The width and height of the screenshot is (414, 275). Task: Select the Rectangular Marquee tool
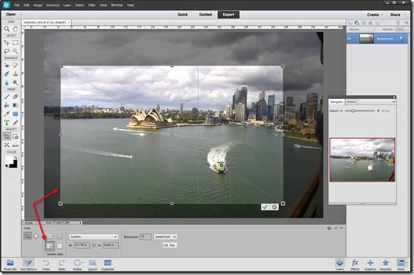(x=15, y=42)
